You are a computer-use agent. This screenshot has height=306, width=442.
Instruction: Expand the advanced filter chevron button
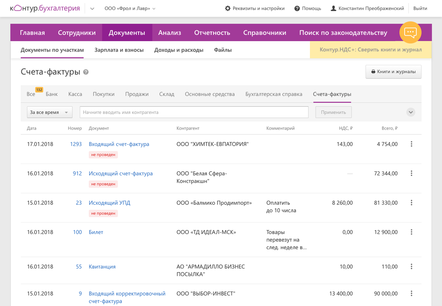point(411,112)
